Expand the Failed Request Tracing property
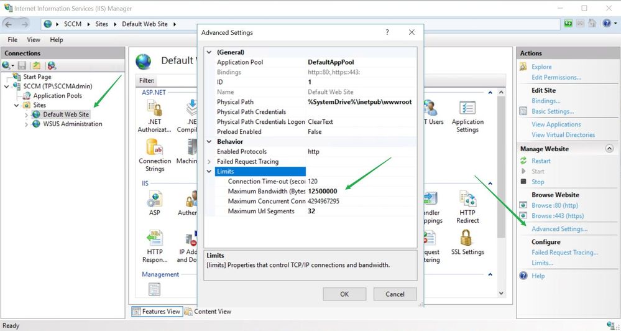621x331 pixels. 209,161
